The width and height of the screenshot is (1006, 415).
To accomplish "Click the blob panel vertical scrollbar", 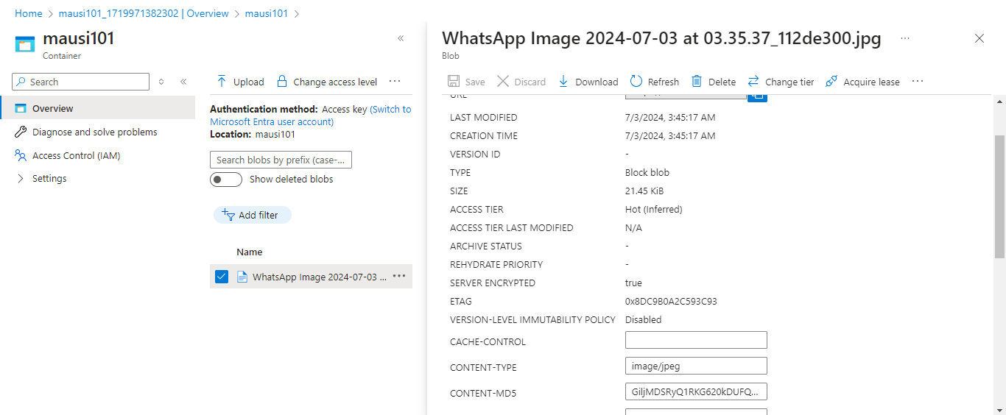I will click(x=999, y=196).
